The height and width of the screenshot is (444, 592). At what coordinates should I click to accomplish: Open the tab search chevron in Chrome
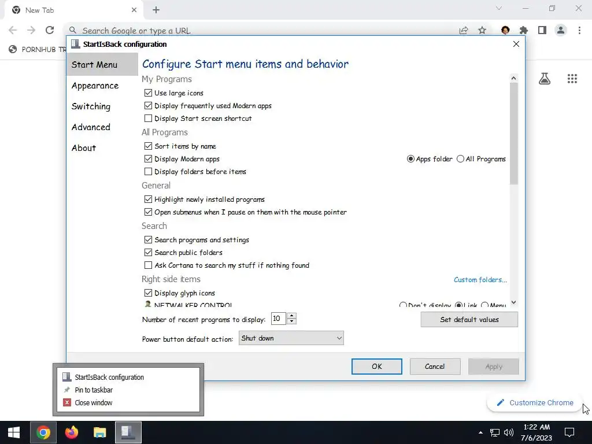(x=499, y=8)
